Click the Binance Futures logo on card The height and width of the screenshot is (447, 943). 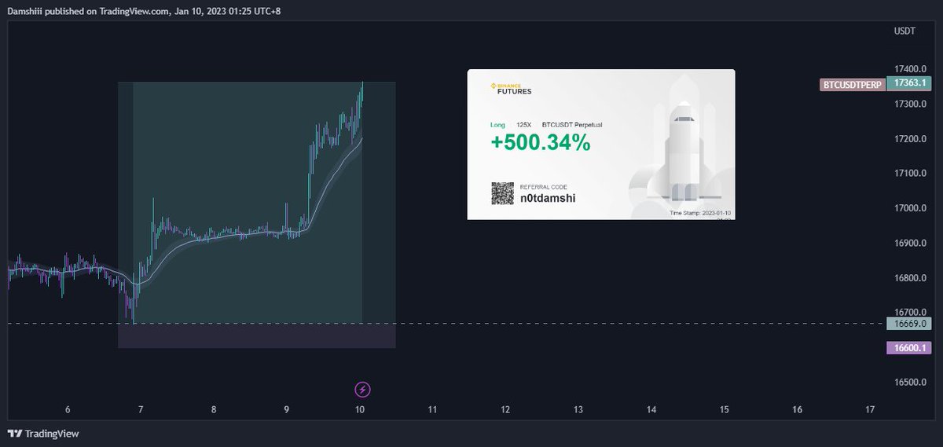pos(511,88)
